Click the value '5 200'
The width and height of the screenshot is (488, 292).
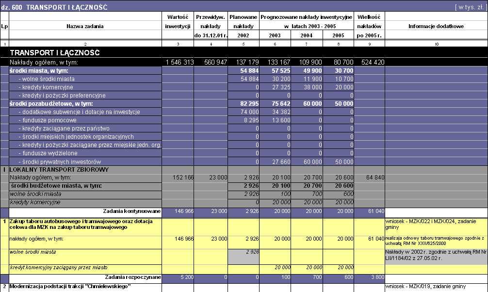[x=187, y=277]
